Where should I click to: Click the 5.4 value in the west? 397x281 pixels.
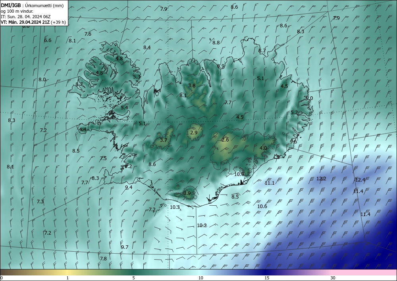tap(124, 108)
